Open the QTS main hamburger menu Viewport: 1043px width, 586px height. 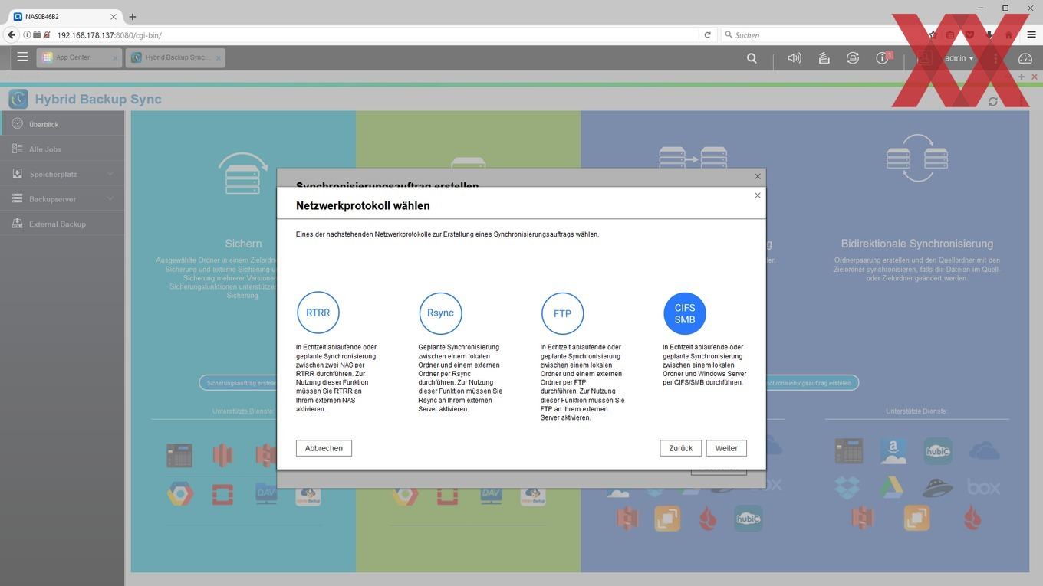point(22,57)
